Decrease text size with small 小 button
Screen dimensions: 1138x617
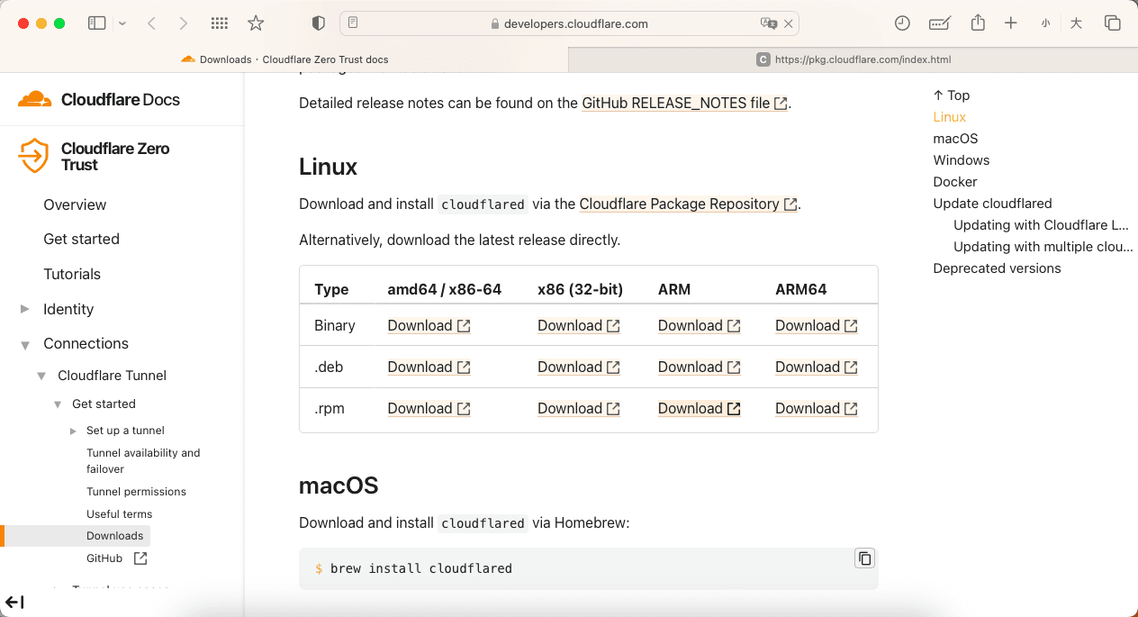[1045, 23]
